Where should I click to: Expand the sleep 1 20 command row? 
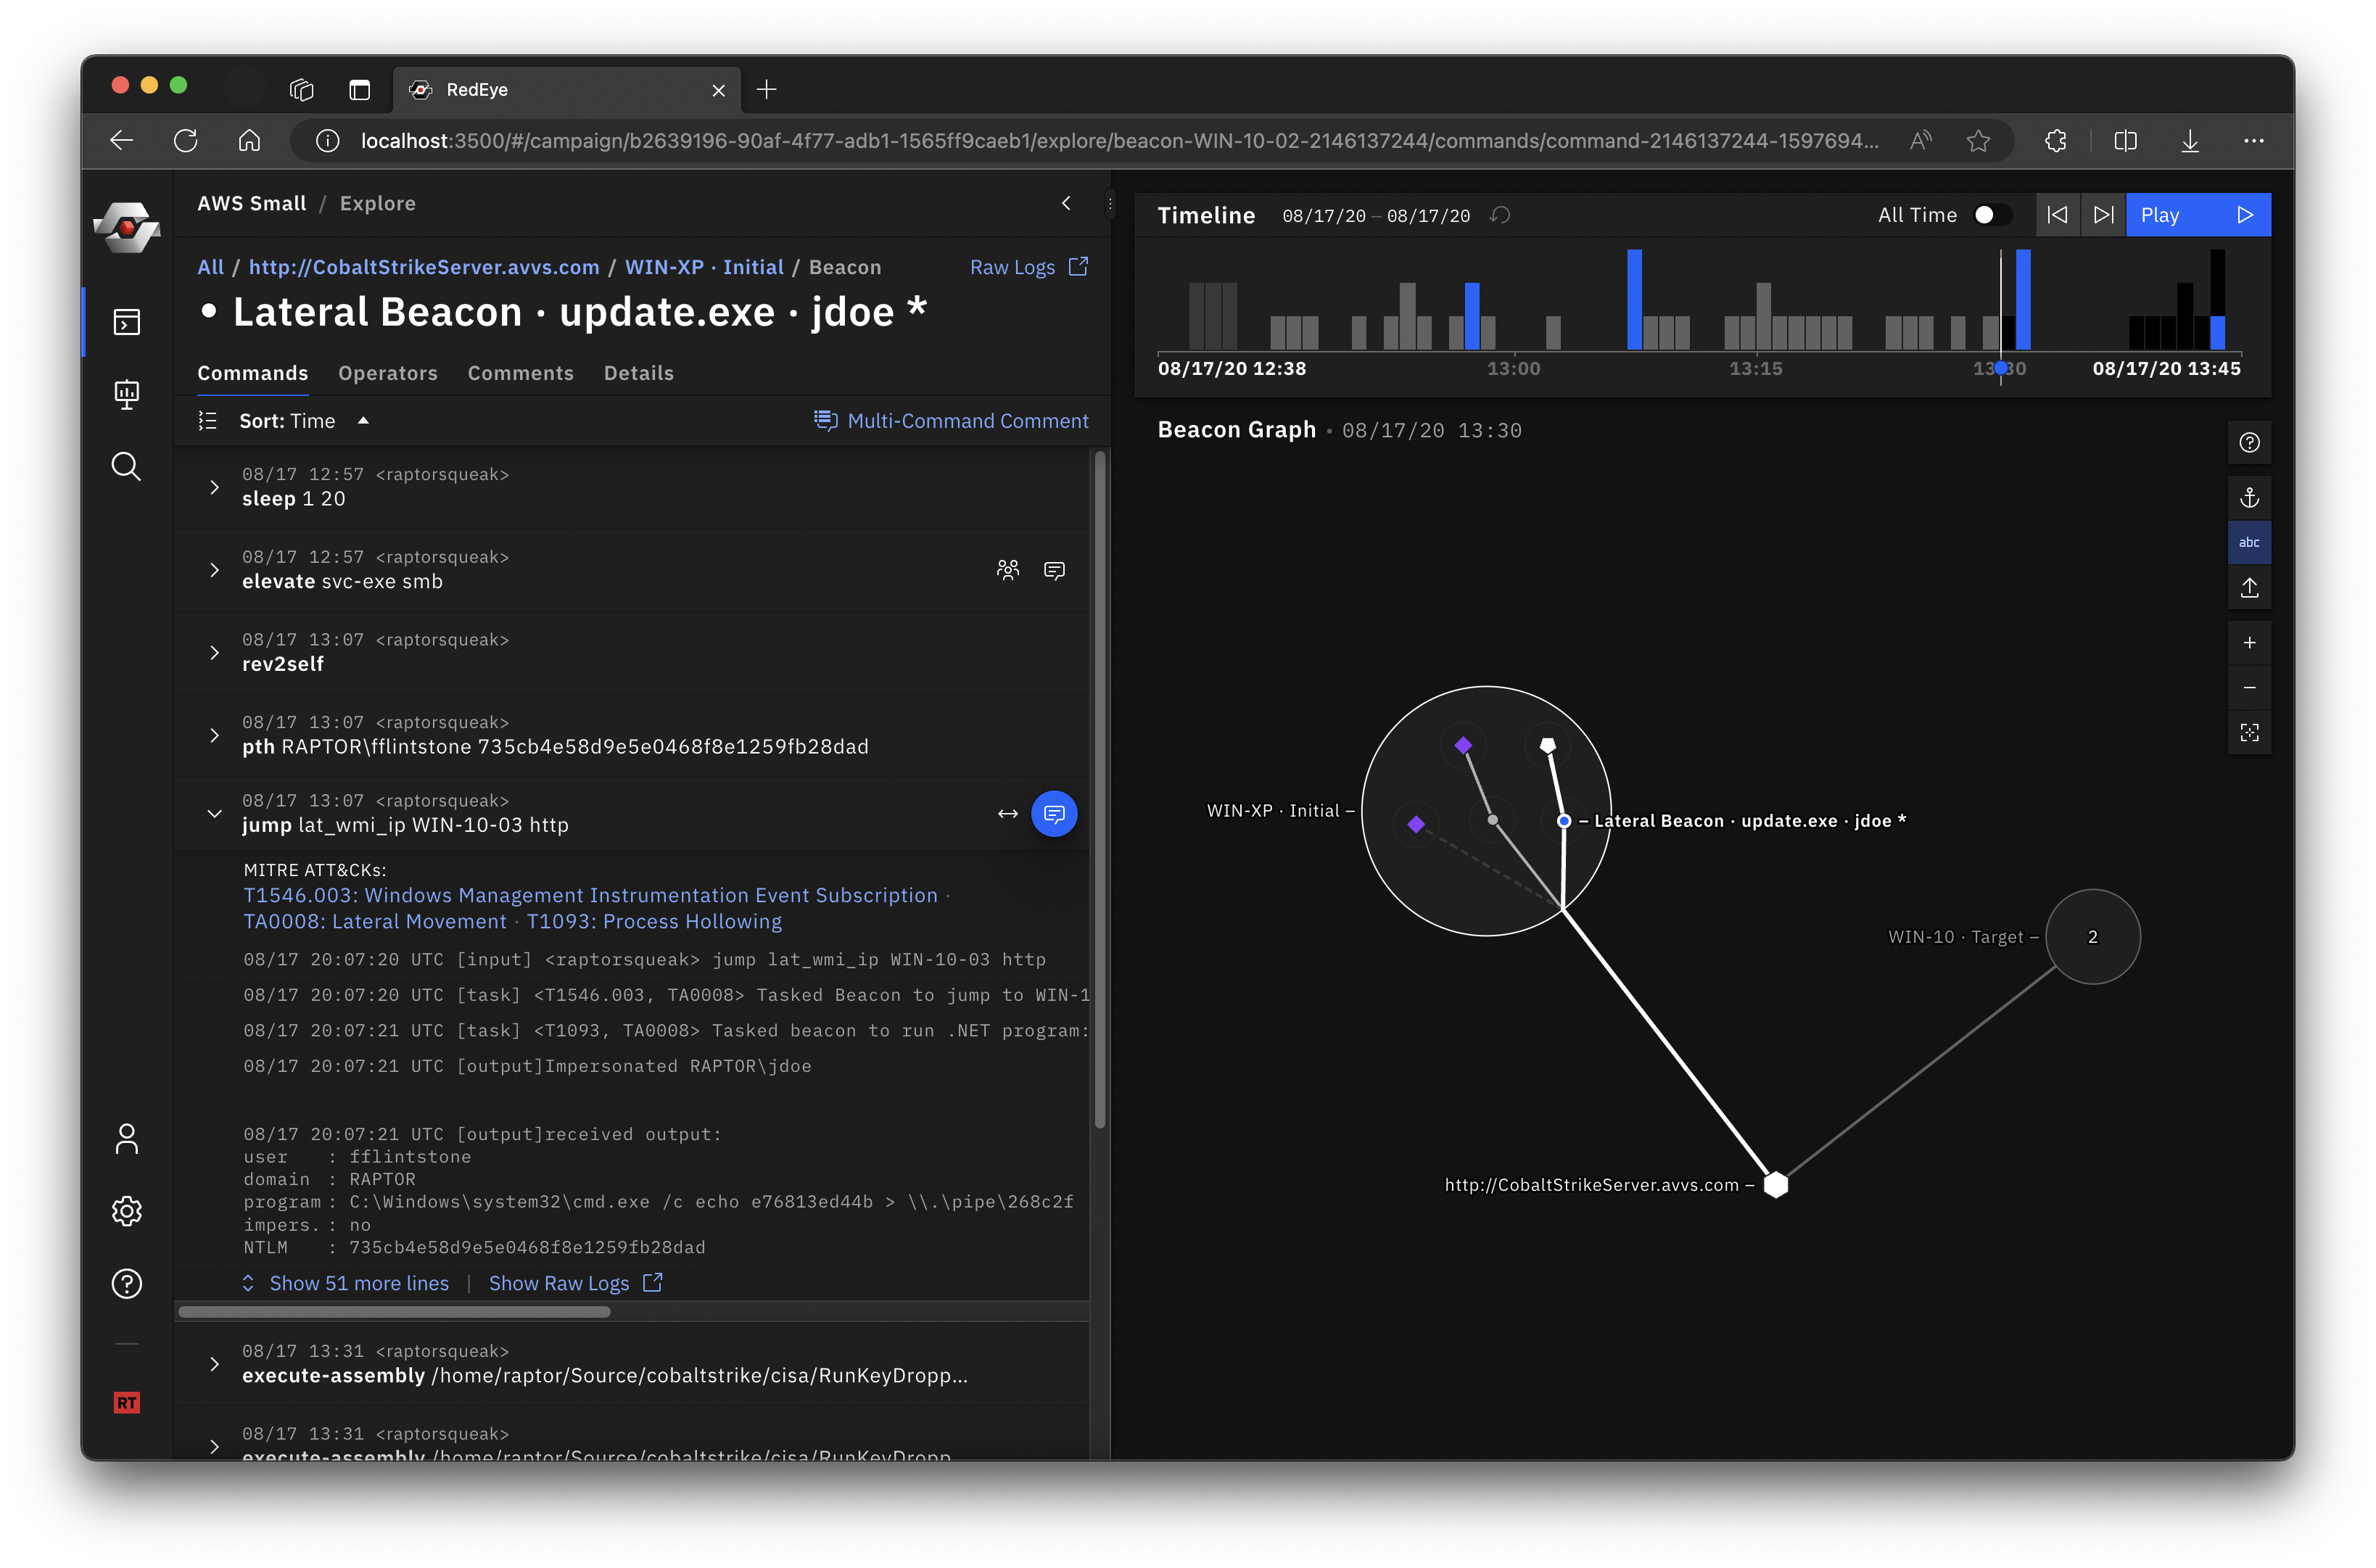[x=214, y=487]
